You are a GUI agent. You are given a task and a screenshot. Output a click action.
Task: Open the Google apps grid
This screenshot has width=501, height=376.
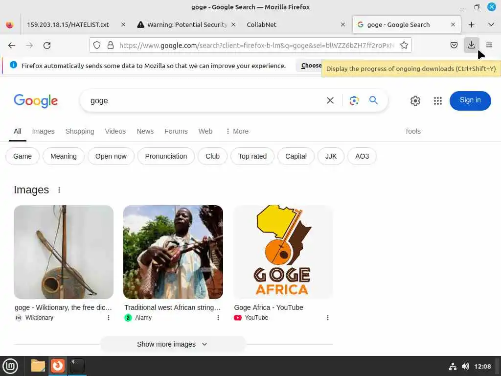tap(437, 101)
